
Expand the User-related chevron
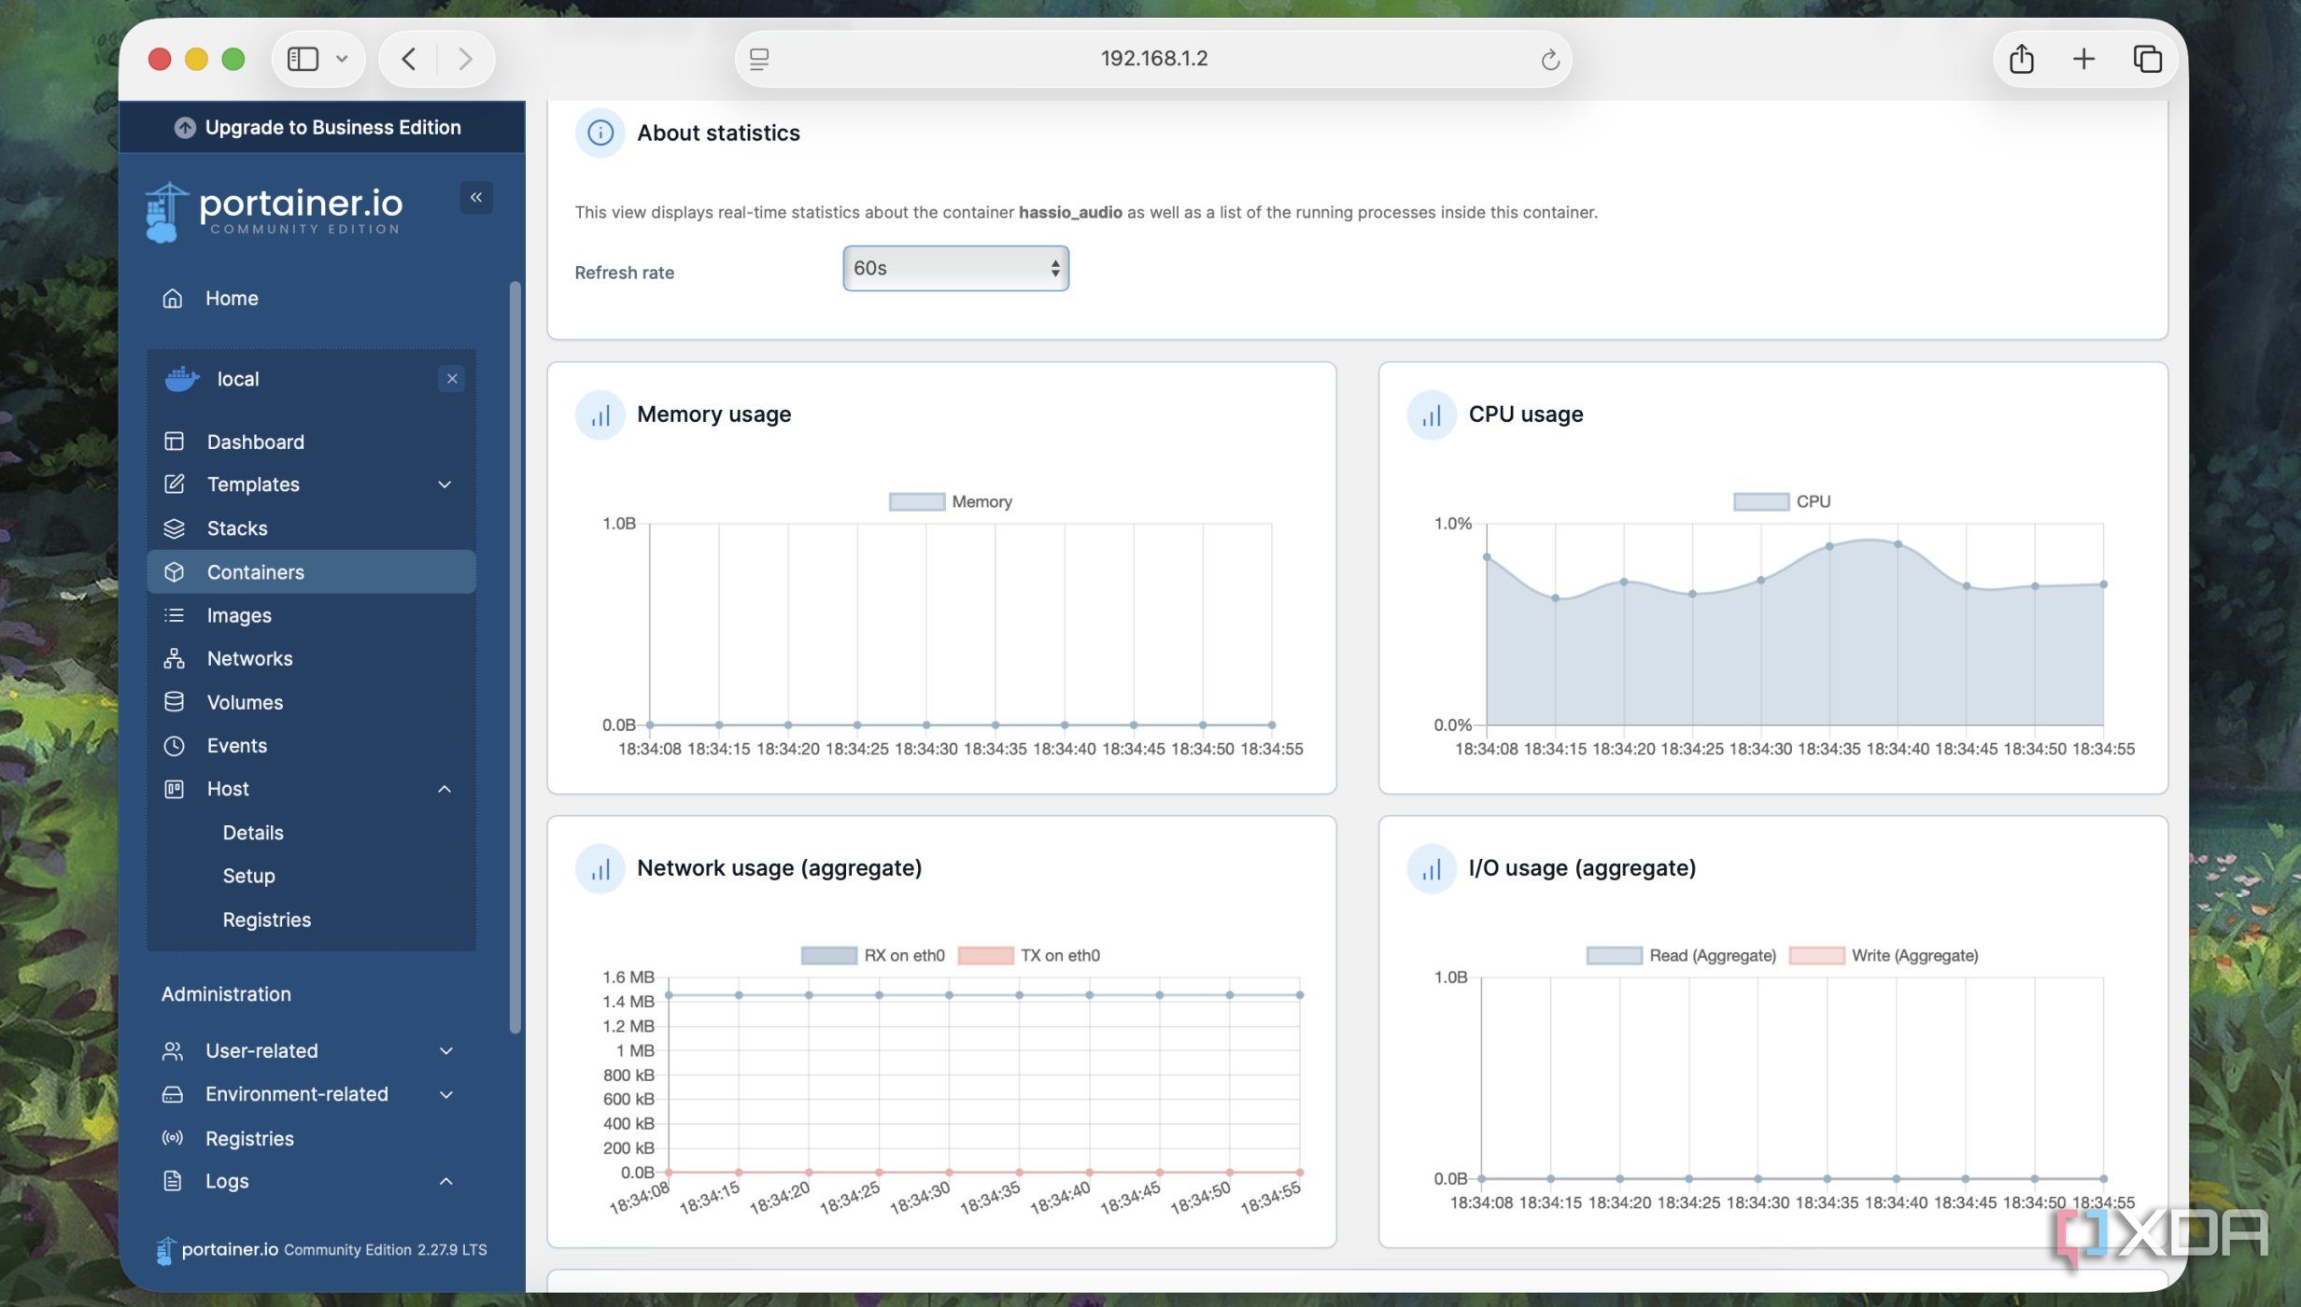pyautogui.click(x=446, y=1050)
